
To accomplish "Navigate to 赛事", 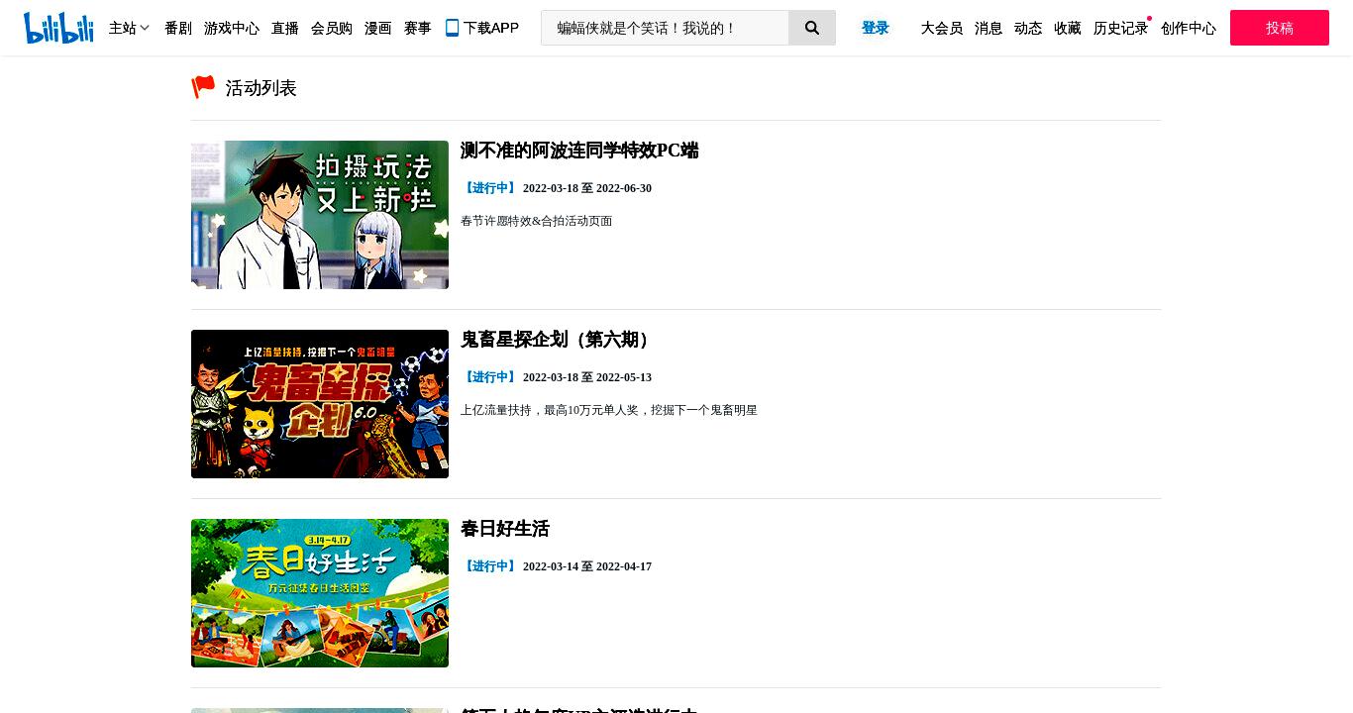I will point(418,28).
